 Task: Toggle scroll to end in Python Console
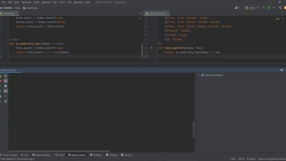5,81
